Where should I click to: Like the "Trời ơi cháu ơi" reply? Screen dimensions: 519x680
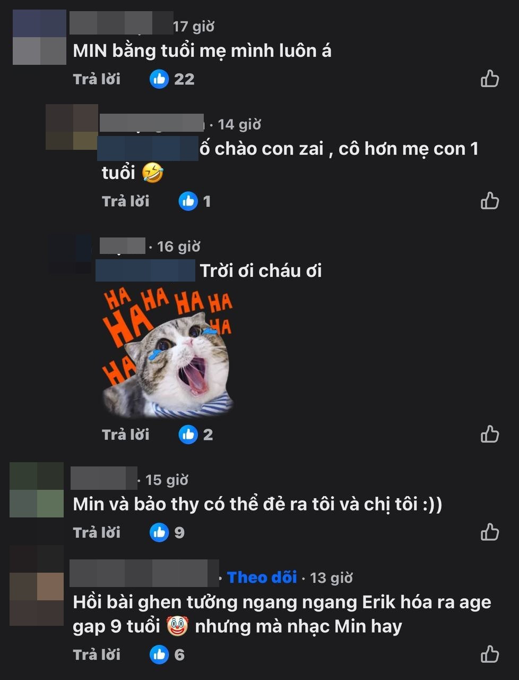pos(490,434)
